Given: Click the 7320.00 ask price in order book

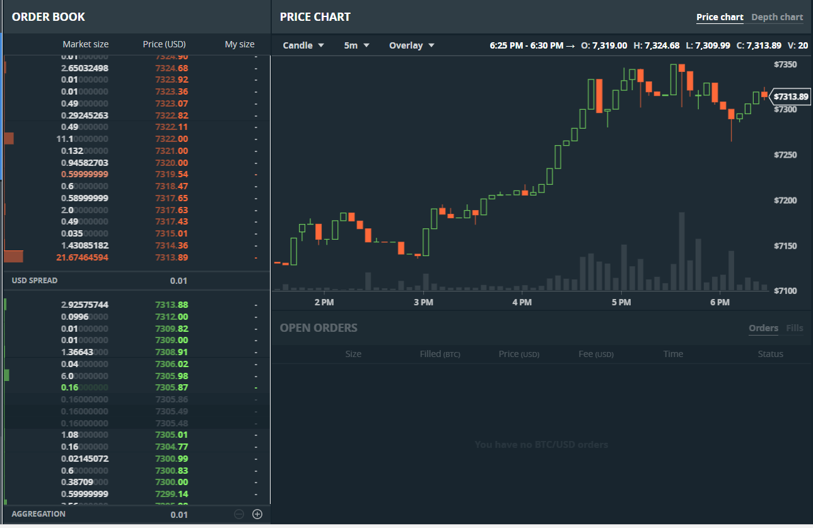Looking at the screenshot, I should 172,163.
